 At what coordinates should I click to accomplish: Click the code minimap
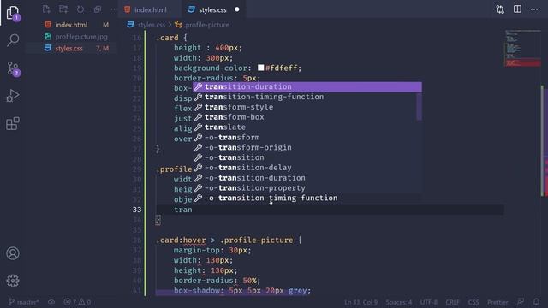(522, 49)
